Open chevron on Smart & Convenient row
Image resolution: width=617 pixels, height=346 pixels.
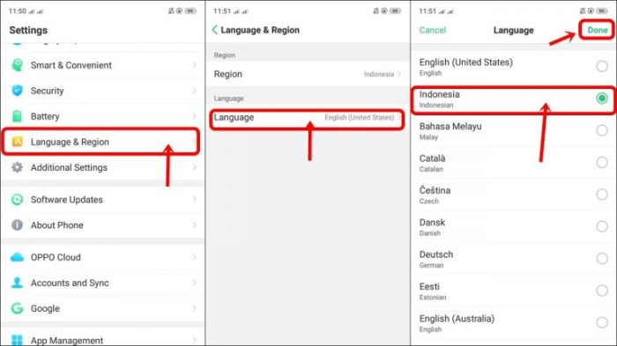coord(195,64)
